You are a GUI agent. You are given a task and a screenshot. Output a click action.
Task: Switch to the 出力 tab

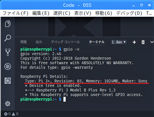tap(39, 42)
